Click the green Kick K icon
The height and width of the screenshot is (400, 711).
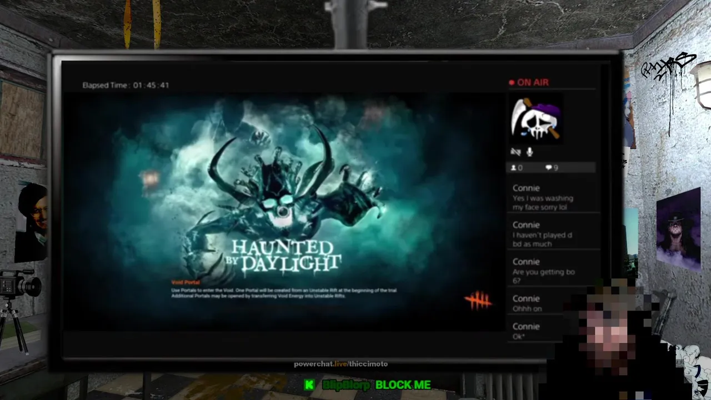[x=309, y=384]
